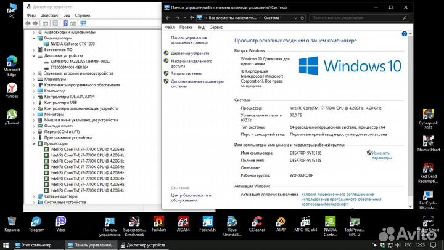Open the Viber desktop icon

(x=60, y=224)
